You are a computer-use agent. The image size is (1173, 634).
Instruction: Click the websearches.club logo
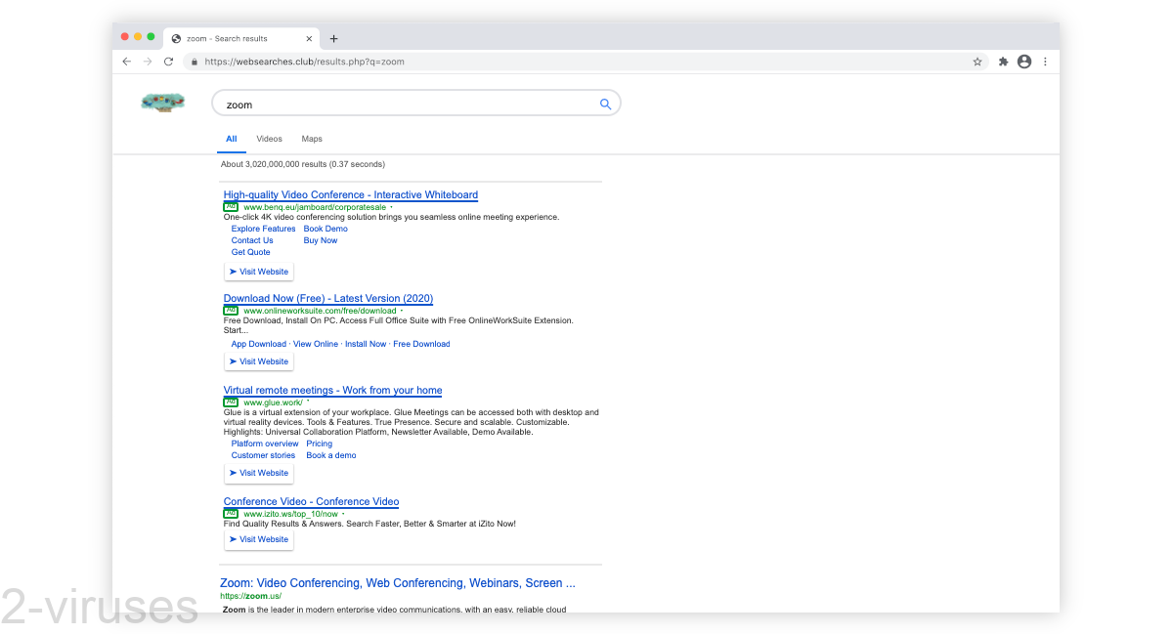(162, 102)
